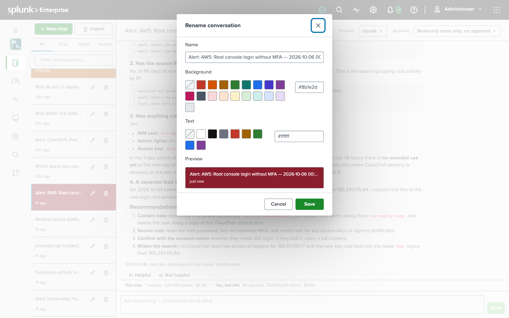Image resolution: width=509 pixels, height=318 pixels.
Task: Select the white text color swatch
Action: pos(201,134)
